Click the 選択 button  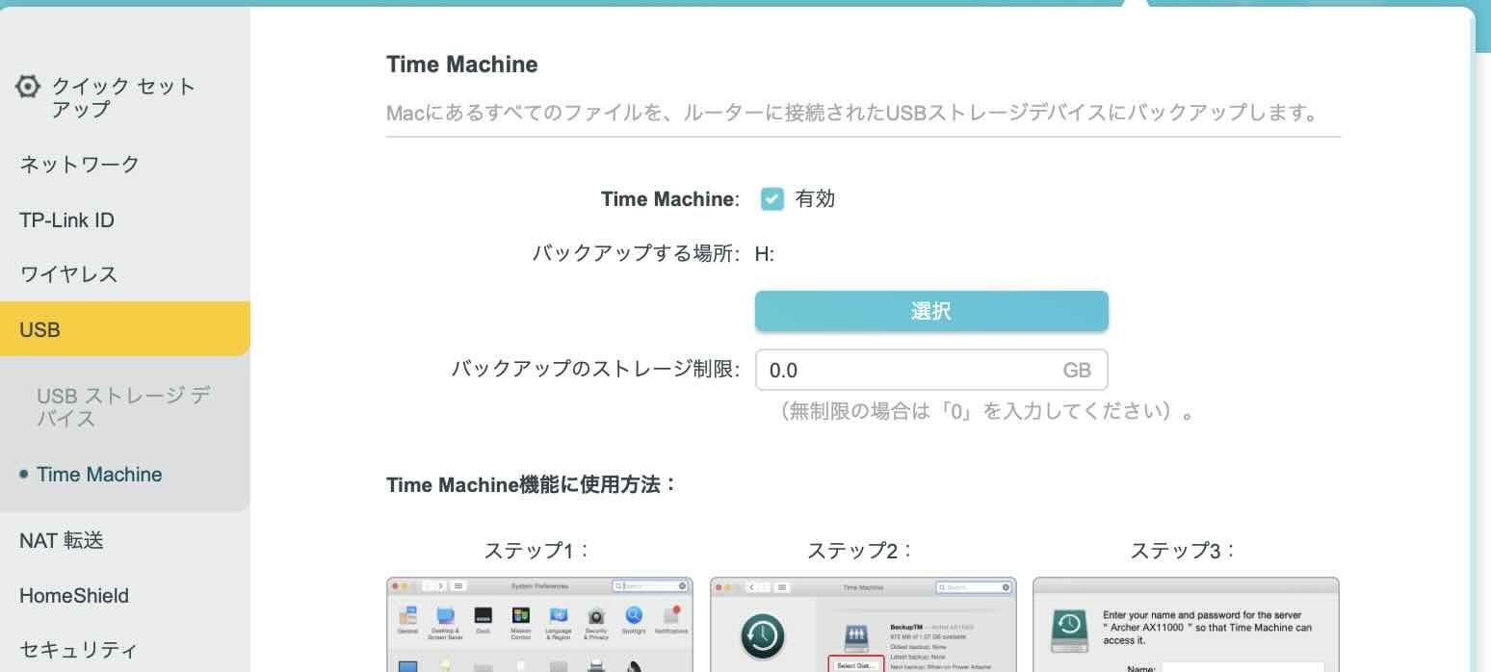pos(931,311)
